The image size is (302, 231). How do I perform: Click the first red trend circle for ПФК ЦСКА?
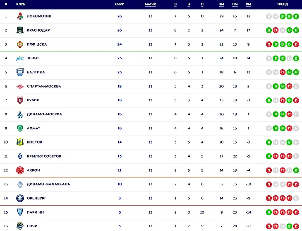[269, 44]
